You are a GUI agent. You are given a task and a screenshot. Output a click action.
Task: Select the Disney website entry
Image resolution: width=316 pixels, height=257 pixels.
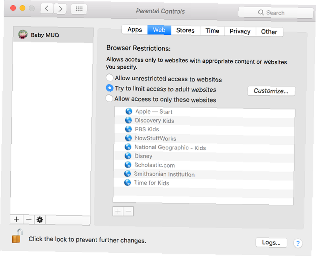[x=204, y=156]
